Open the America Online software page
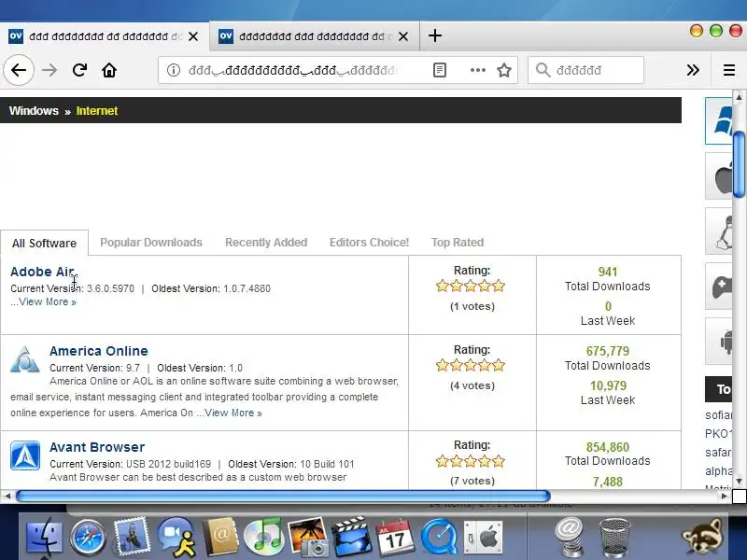 [99, 351]
